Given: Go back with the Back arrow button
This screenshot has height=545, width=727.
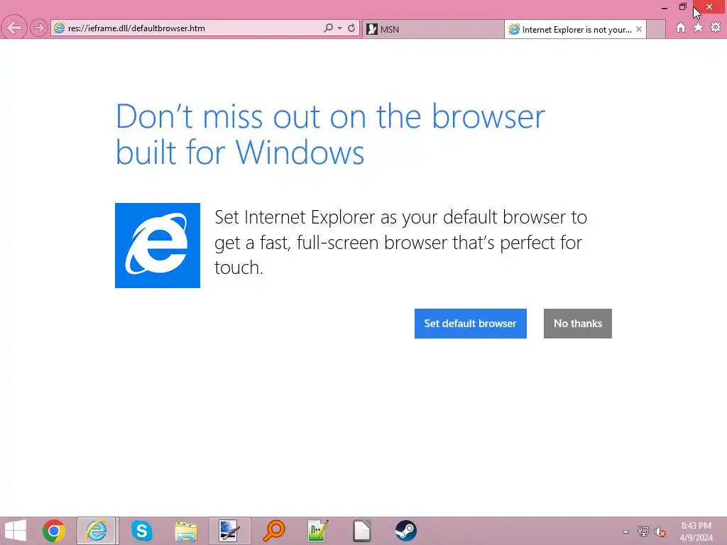Looking at the screenshot, I should tap(14, 28).
